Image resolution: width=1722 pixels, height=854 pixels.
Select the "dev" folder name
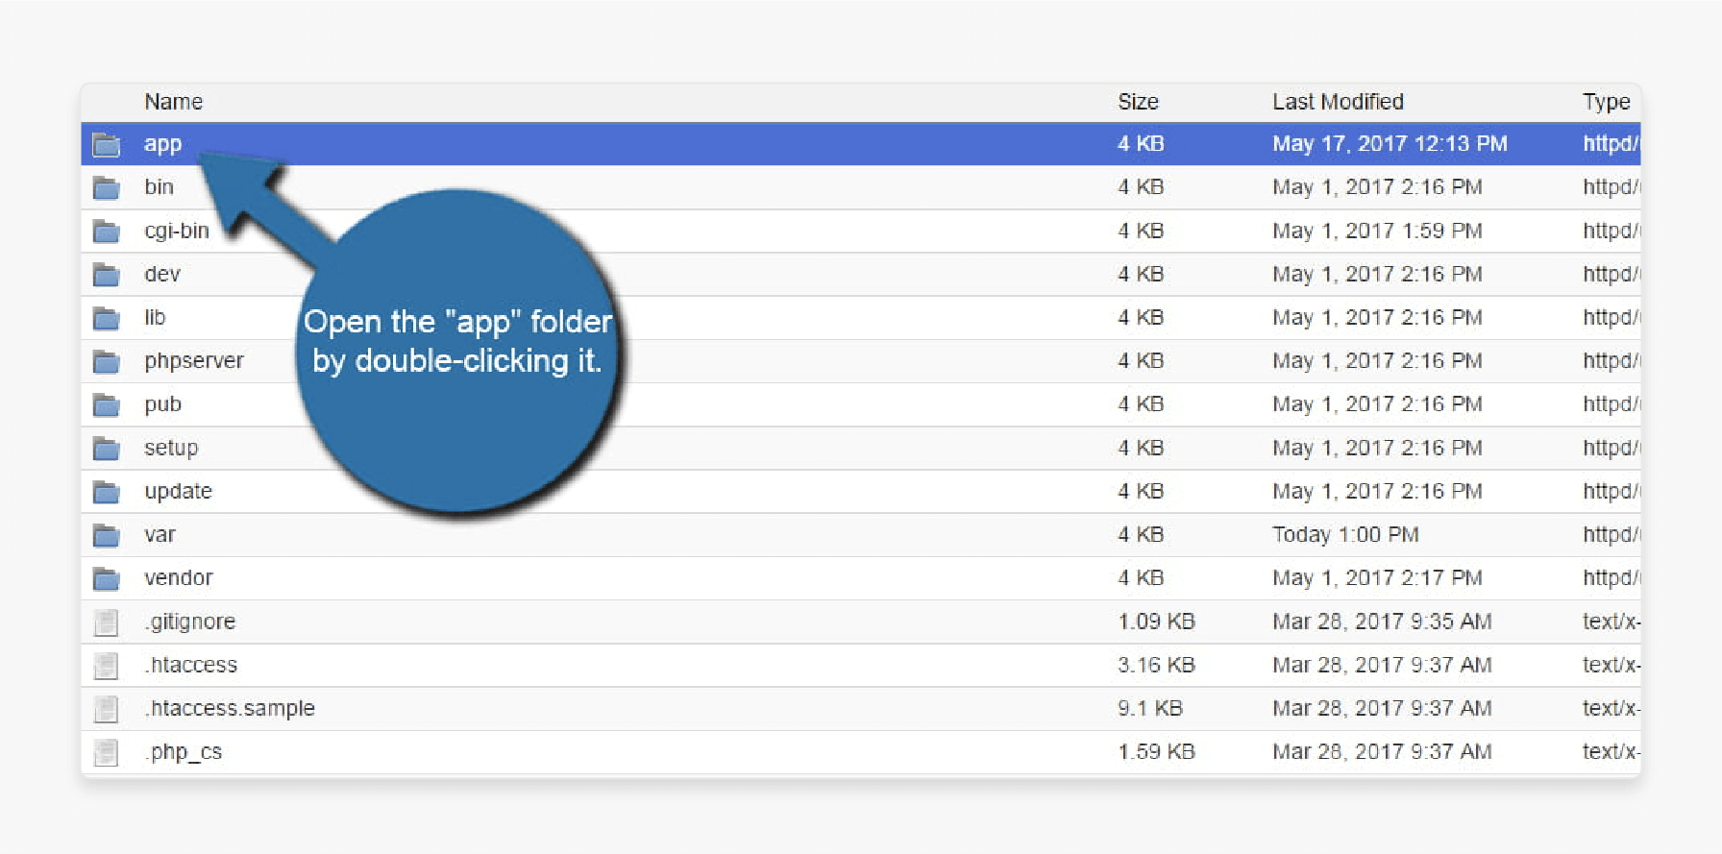(x=161, y=274)
